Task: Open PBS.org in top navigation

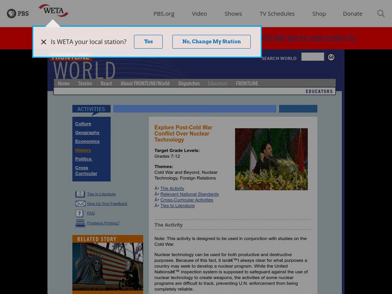Action: pyautogui.click(x=164, y=14)
